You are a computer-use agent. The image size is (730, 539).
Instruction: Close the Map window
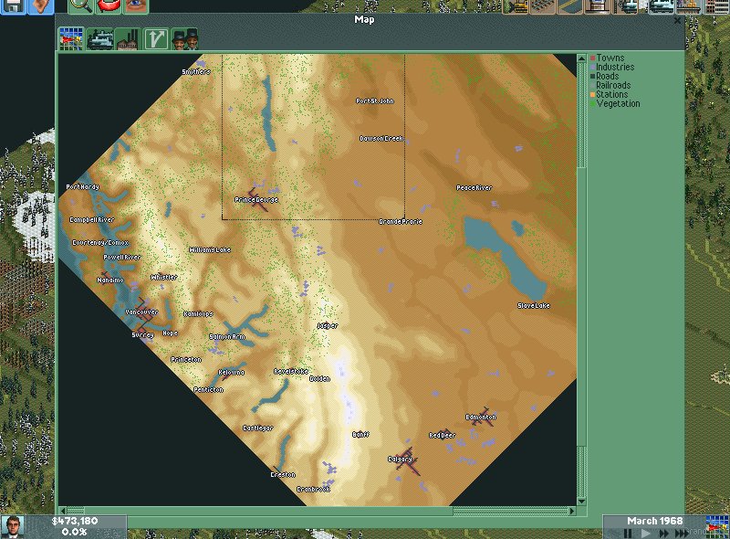point(677,20)
